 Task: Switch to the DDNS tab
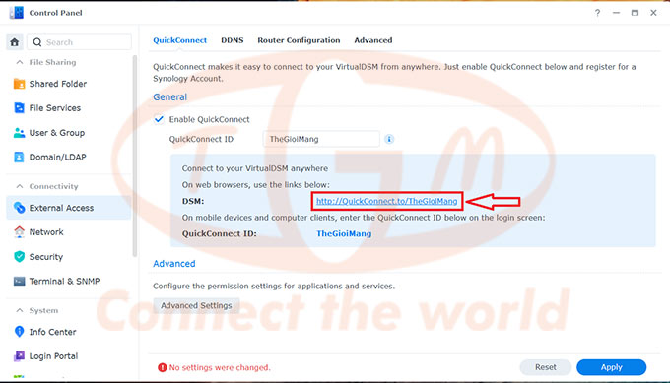pyautogui.click(x=232, y=40)
